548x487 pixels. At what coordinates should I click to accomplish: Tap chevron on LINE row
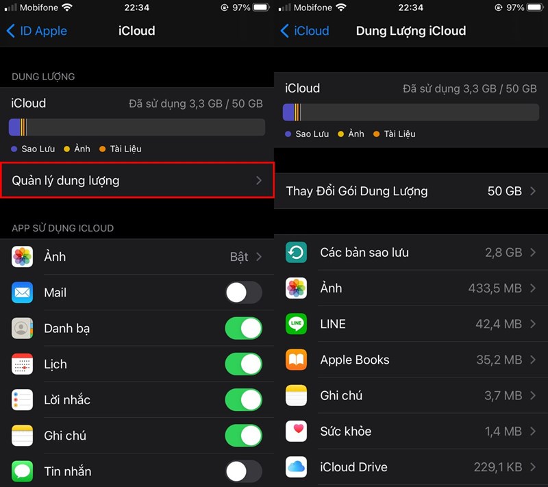tap(533, 324)
